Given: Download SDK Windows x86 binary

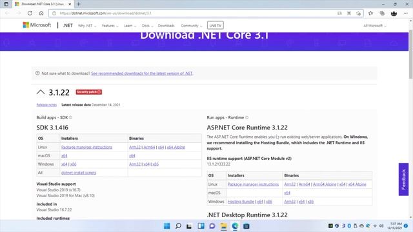Looking at the screenshot, I should 156,164.
